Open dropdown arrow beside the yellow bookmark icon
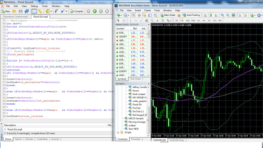Viewport: 263px width, 148px height. (x=51, y=11)
